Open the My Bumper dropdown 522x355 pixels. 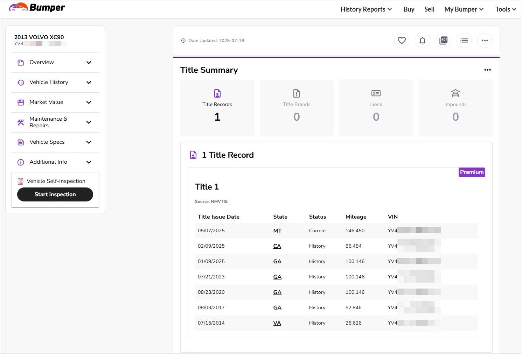pos(464,9)
